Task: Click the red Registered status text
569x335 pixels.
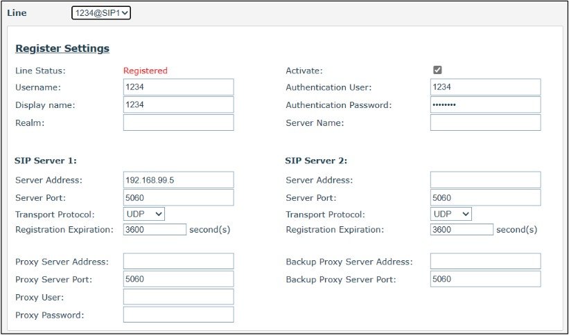Action: click(x=145, y=71)
